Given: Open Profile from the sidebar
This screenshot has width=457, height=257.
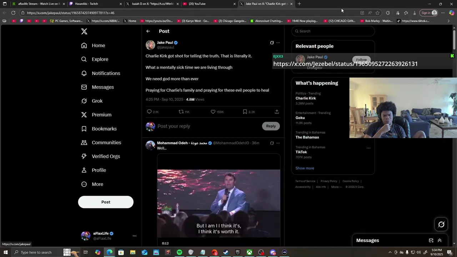Looking at the screenshot, I should coord(94,170).
